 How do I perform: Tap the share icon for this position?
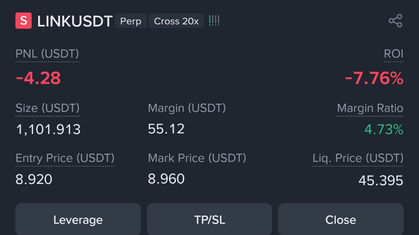[395, 21]
